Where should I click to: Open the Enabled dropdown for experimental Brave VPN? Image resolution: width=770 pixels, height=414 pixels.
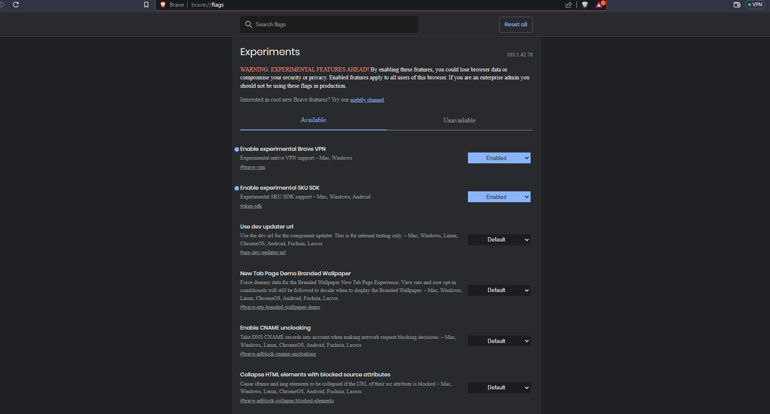tap(499, 158)
